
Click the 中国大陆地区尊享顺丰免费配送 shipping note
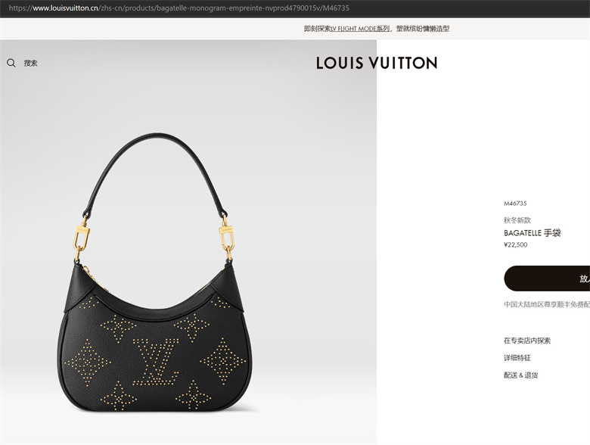[x=547, y=304]
